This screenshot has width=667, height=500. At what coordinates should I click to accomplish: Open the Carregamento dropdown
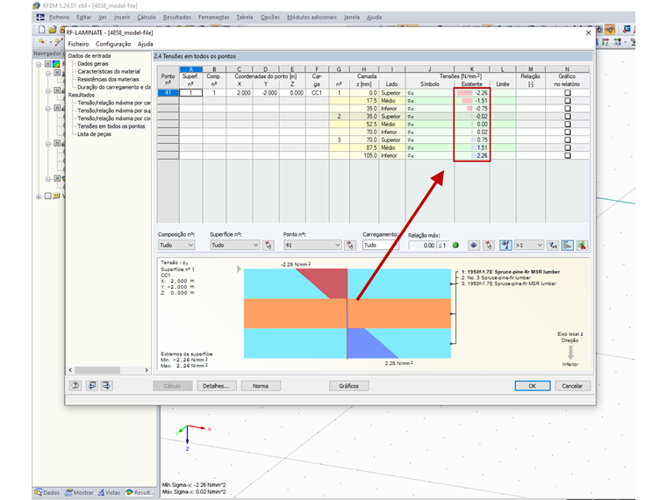coord(381,246)
